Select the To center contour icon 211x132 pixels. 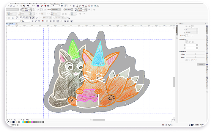(x=187, y=26)
